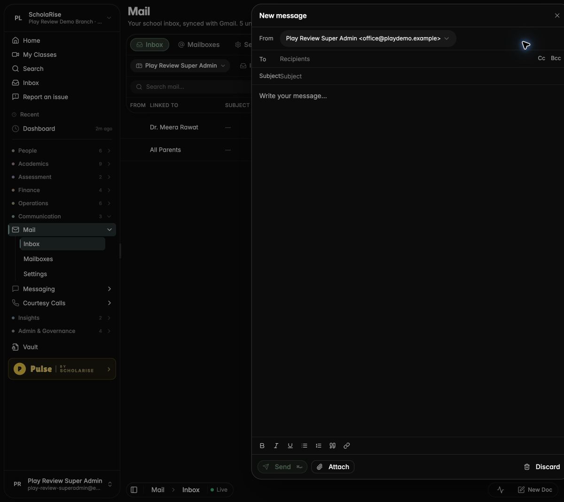The image size is (564, 502).
Task: Open the Play Review Super Admin account menu
Action: pos(62,484)
